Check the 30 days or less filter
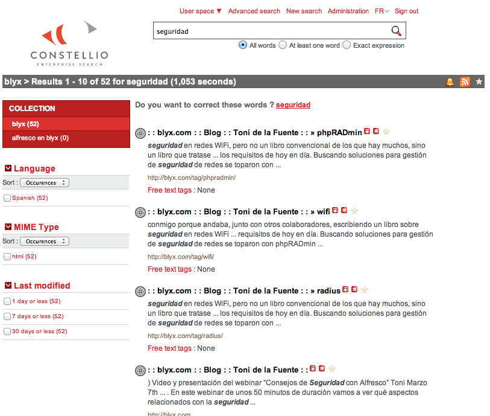This screenshot has height=416, width=490. 7,331
